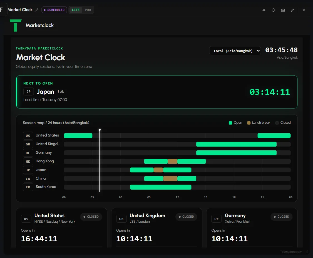
Task: Click the 10:14:11 United Kingdom countdown
Action: pyautogui.click(x=134, y=239)
